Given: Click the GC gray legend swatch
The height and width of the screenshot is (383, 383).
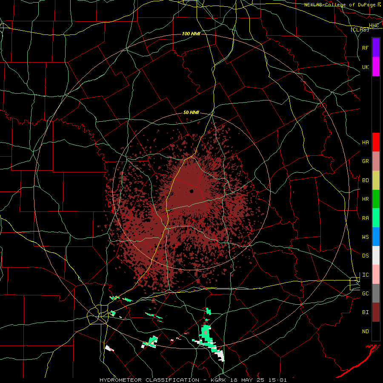Looking at the screenshot, I should pos(376,293).
